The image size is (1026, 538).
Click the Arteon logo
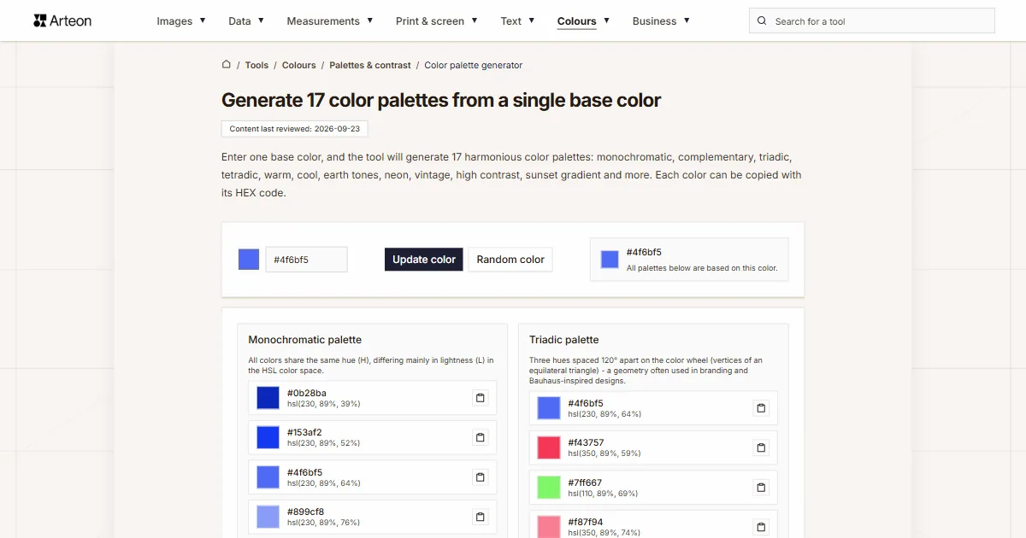click(62, 20)
